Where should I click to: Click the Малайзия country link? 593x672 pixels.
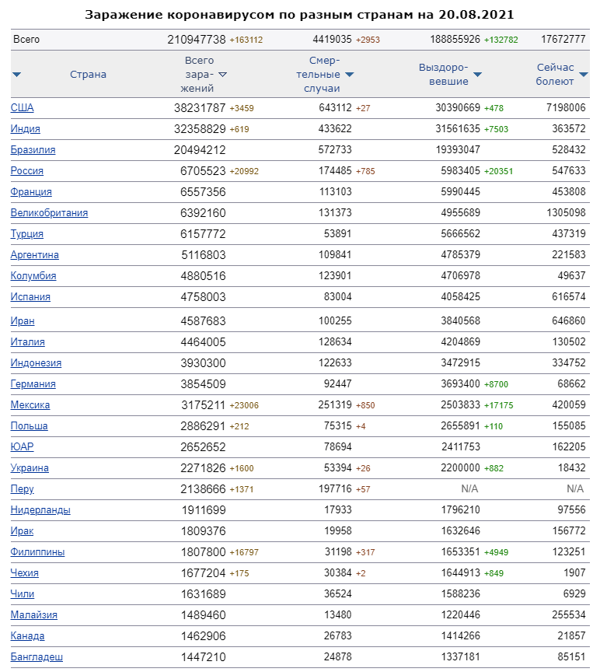pyautogui.click(x=33, y=615)
